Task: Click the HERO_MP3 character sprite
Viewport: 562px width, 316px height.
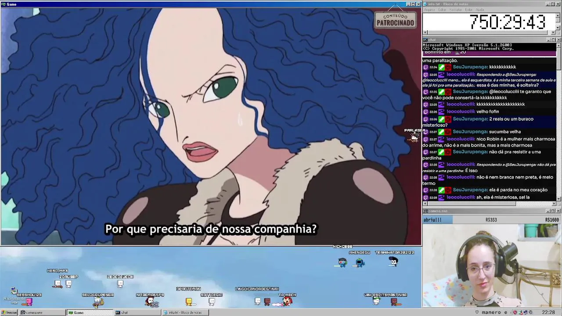Action: pos(58,284)
